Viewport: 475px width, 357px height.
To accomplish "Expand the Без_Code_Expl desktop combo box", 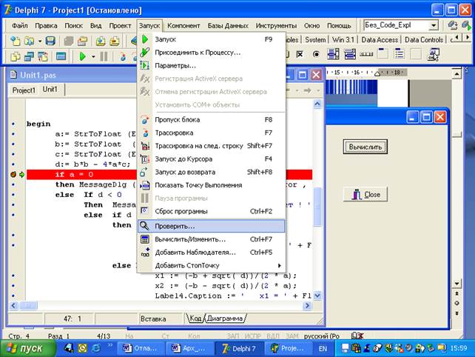I will [434, 25].
